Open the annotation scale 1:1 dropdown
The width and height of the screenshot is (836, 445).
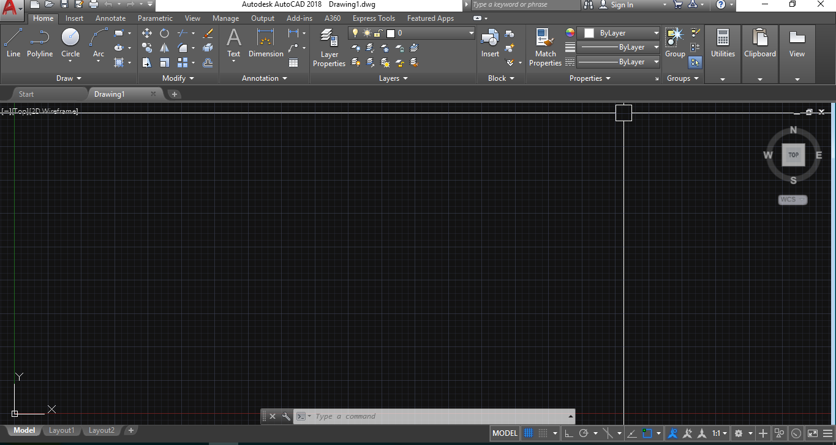pyautogui.click(x=720, y=433)
